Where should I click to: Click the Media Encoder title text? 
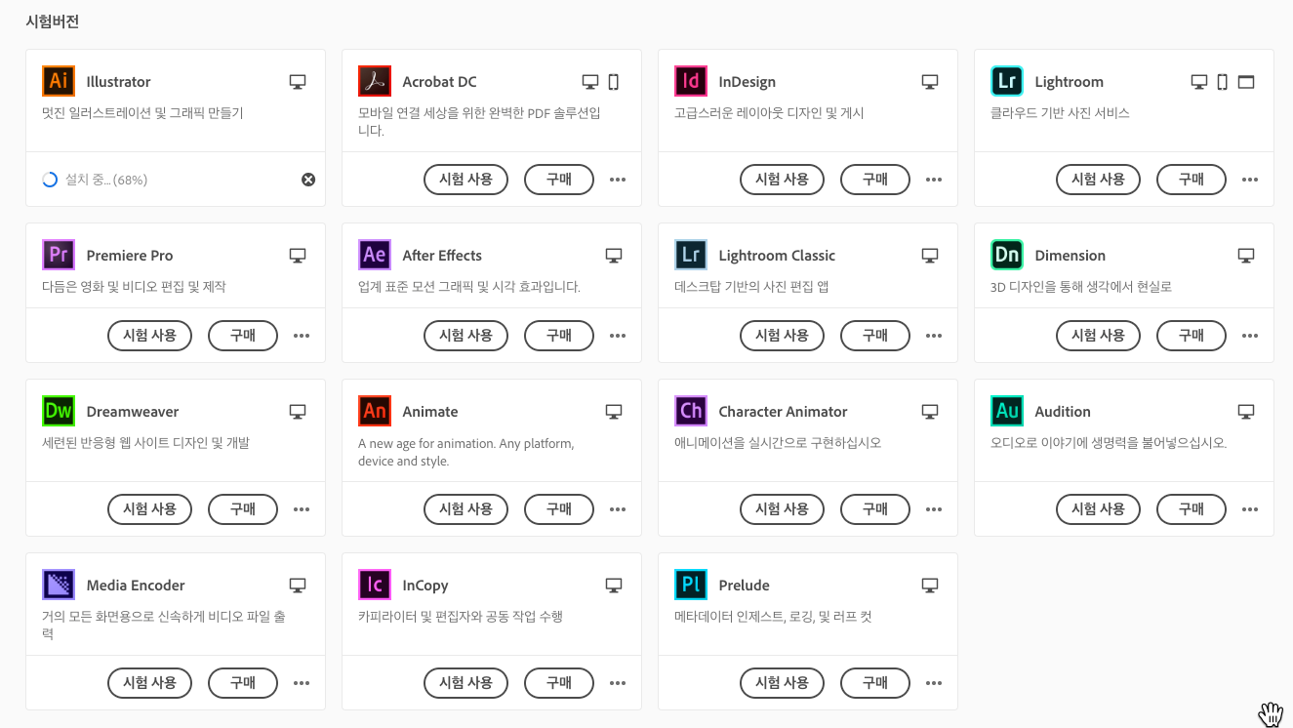point(136,586)
